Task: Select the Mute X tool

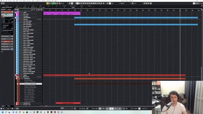Action: tap(89, 3)
